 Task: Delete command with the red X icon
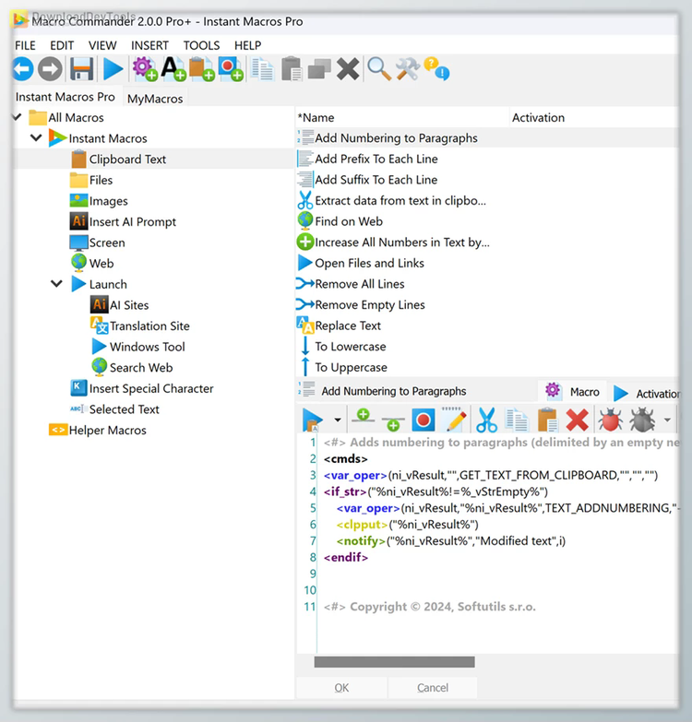(578, 420)
